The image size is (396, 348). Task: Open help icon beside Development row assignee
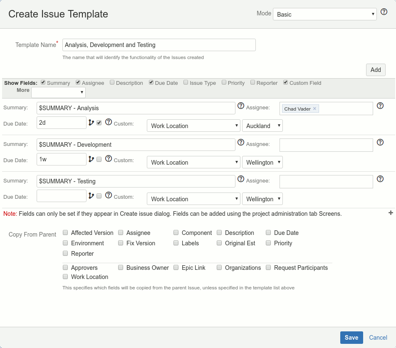pyautogui.click(x=380, y=142)
